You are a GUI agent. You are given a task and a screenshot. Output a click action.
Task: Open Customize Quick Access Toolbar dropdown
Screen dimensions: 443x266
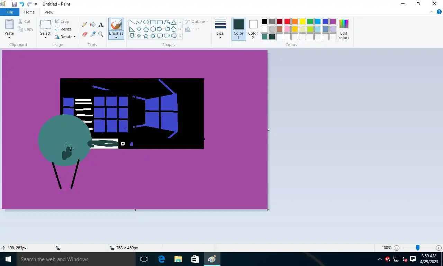(x=36, y=5)
